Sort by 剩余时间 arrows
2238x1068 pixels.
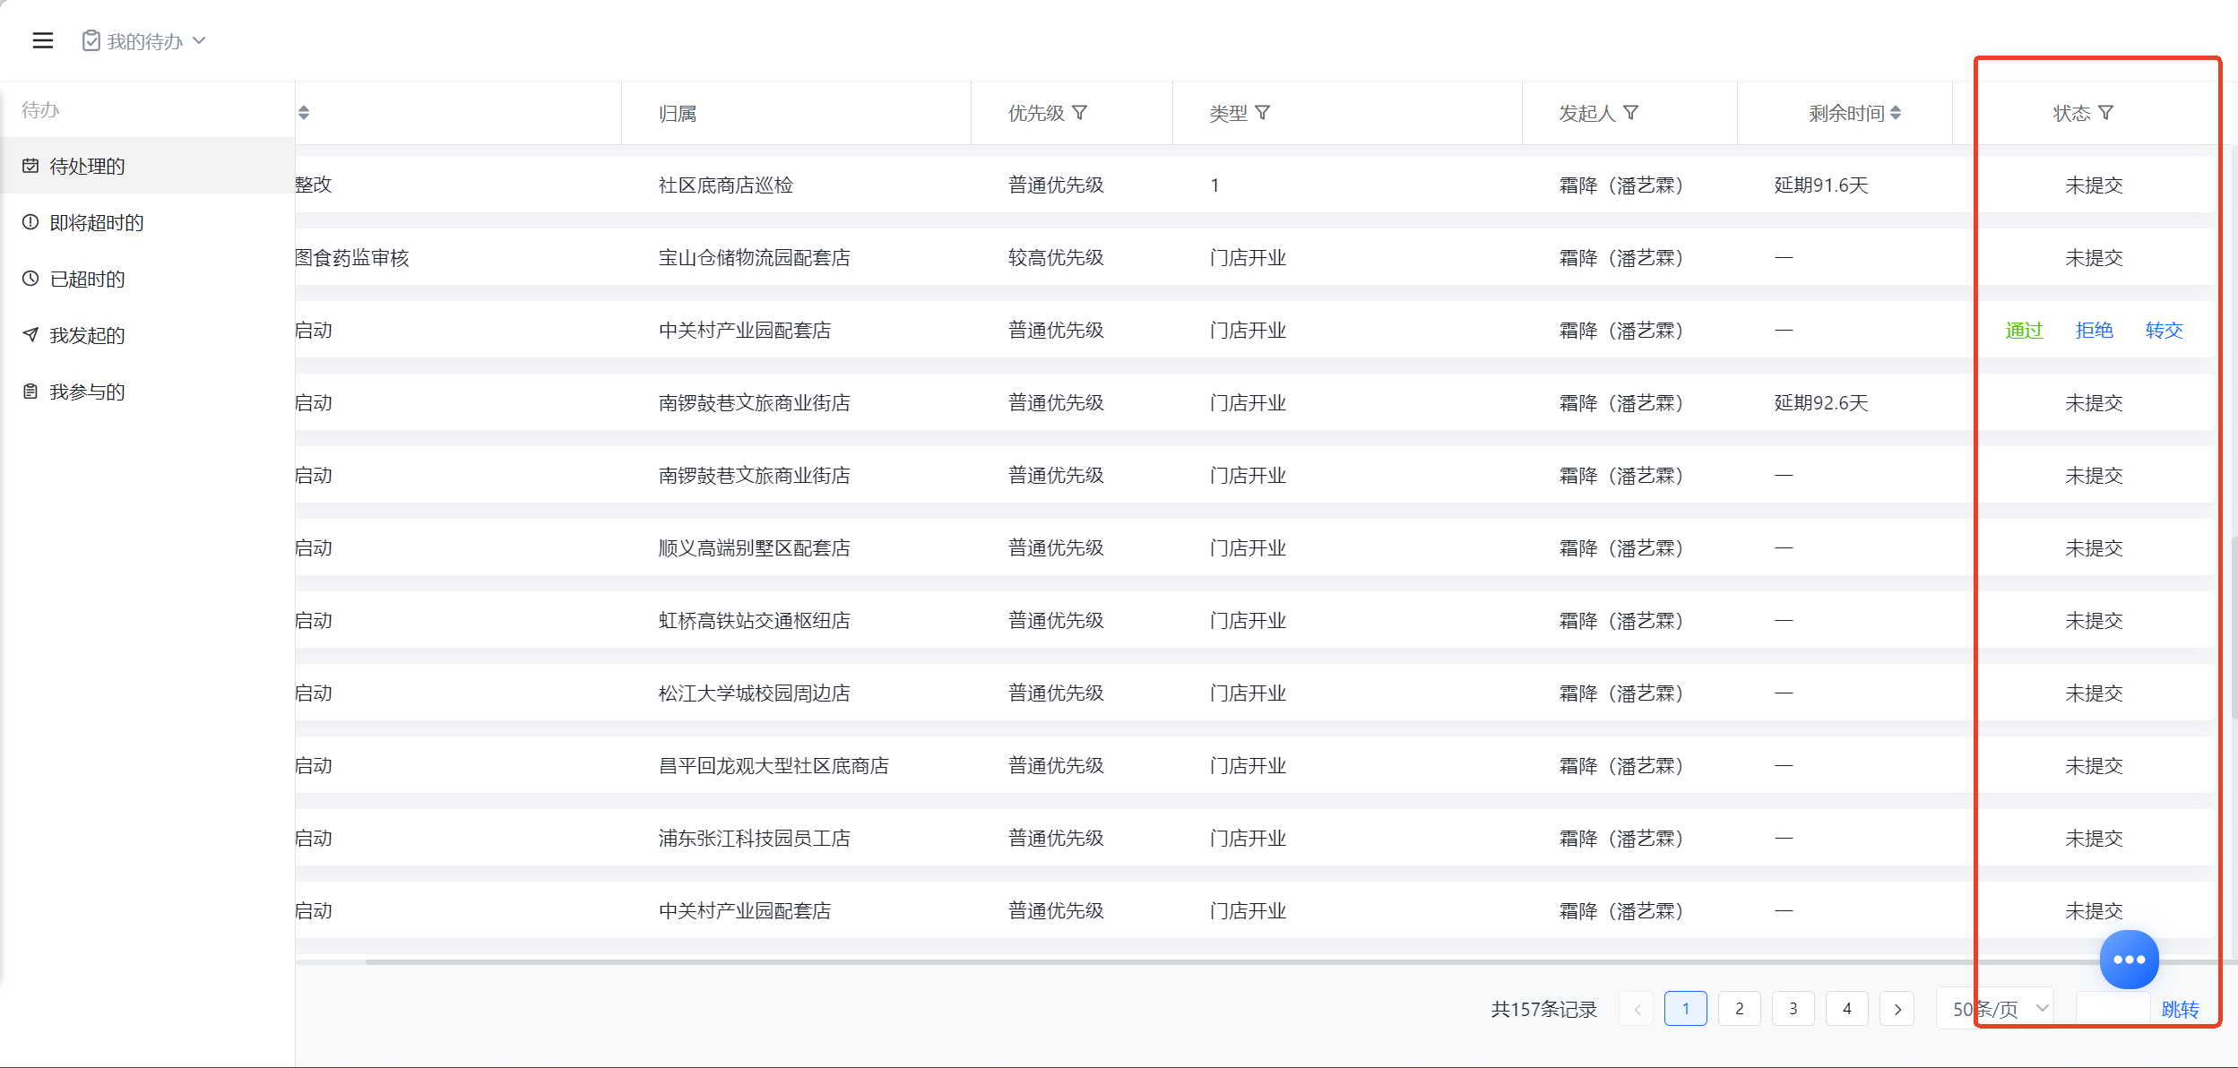click(1896, 113)
